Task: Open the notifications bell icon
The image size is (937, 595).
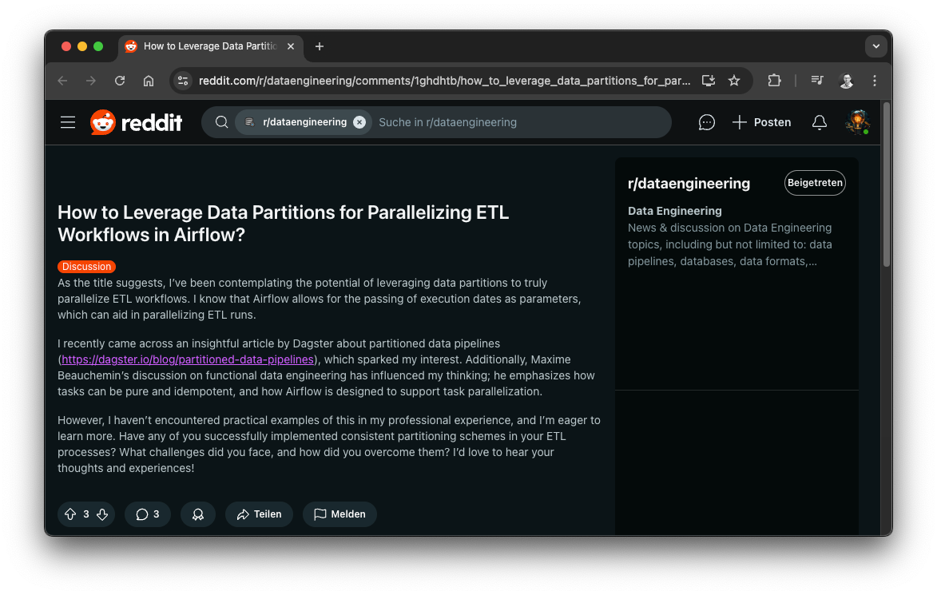Action: pos(819,121)
